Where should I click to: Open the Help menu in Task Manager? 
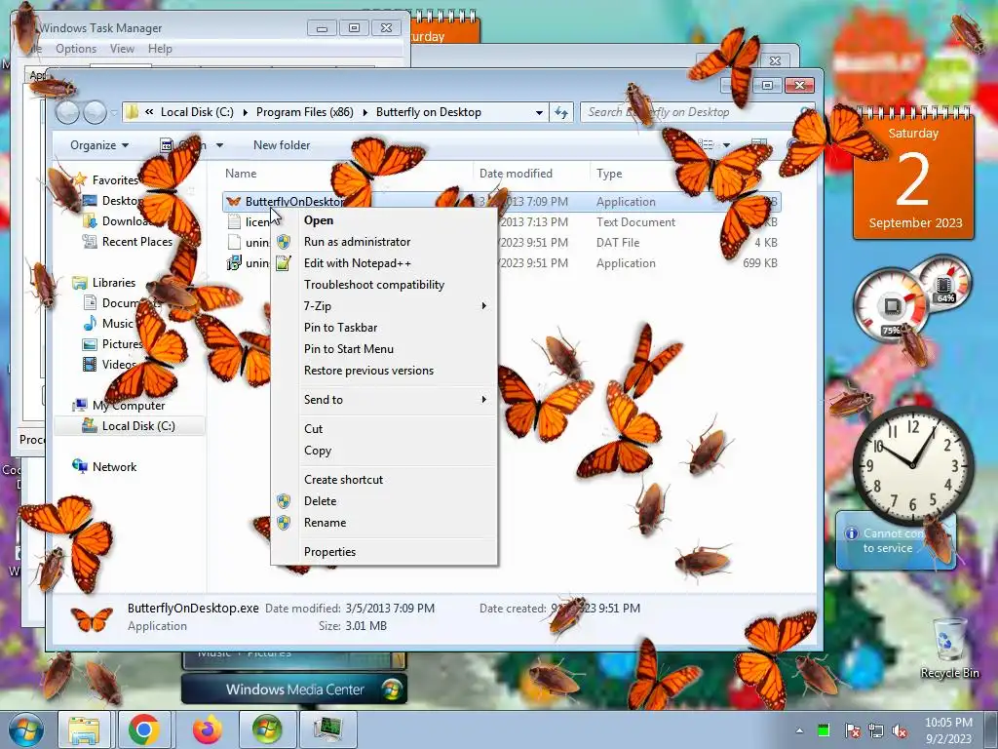[160, 49]
